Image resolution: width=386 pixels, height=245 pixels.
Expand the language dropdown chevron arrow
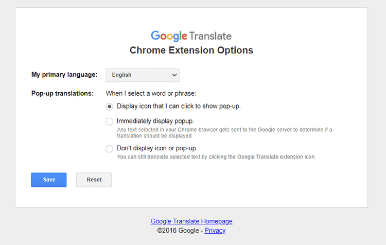(174, 75)
